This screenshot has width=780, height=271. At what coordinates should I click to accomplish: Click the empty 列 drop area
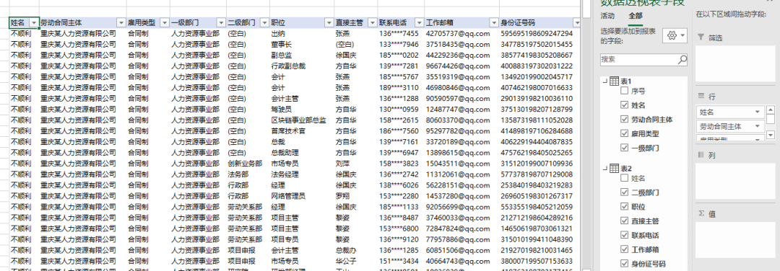click(736, 181)
